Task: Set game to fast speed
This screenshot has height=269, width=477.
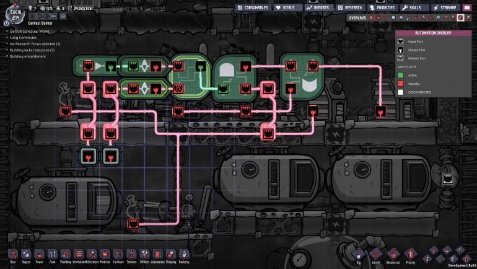Action: [47, 16]
